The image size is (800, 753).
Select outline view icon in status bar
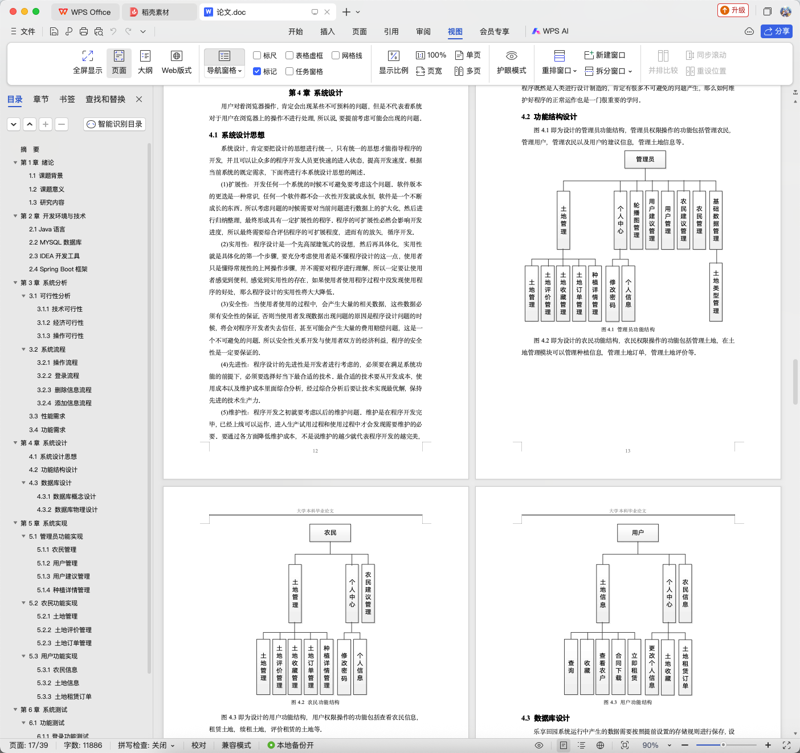tap(581, 745)
